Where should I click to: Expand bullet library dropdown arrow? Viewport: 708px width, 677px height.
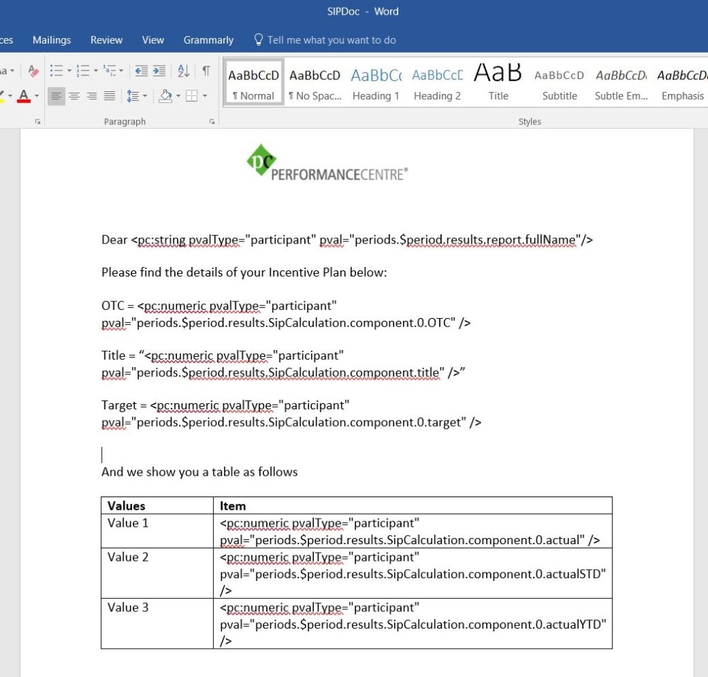pos(69,71)
